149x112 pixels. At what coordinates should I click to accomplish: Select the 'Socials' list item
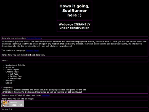[x=9, y=83]
